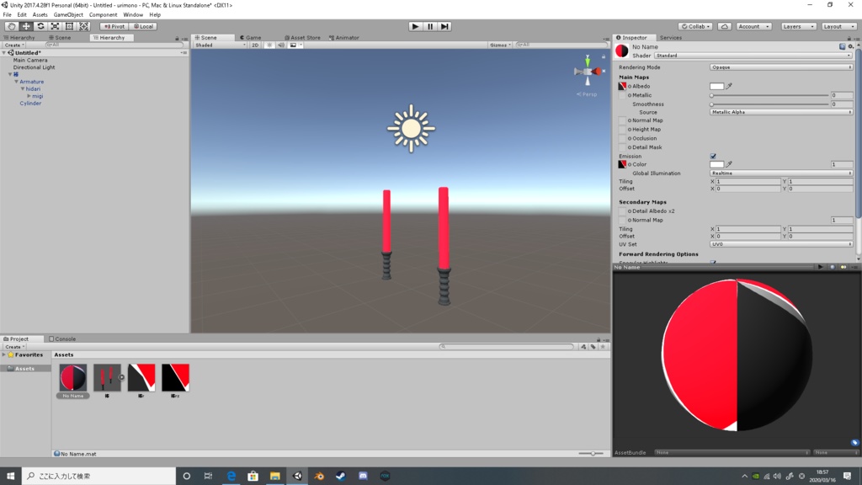Select the red sticks model asset

click(107, 377)
